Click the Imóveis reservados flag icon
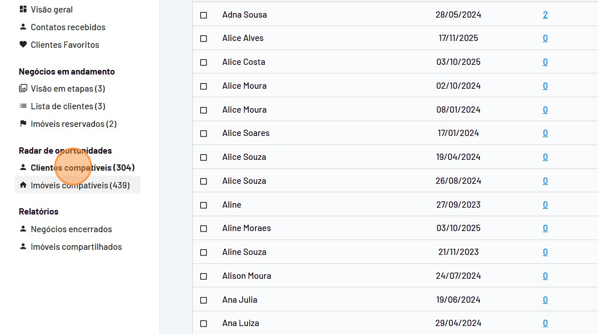The image size is (598, 334). [x=23, y=123]
